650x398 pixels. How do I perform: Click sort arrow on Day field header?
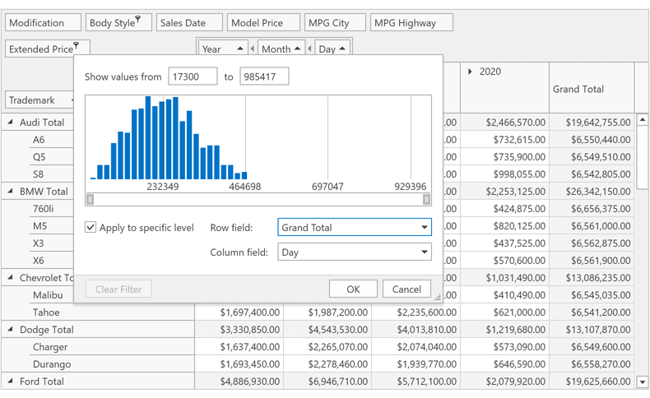tap(342, 49)
